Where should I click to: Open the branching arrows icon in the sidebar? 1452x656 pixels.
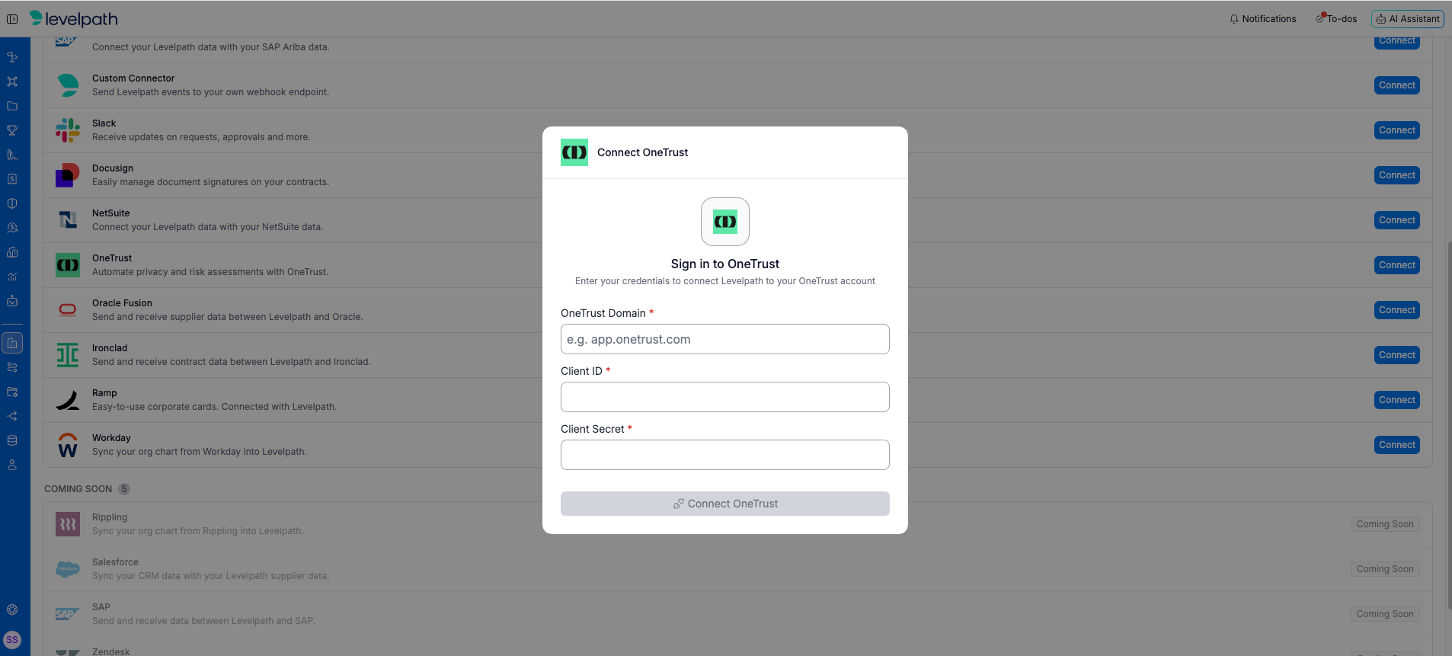click(x=12, y=416)
